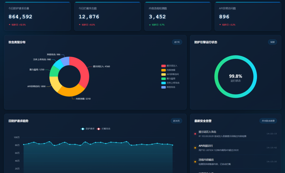Image resolution: width=285 pixels, height=173 pixels.
Task: Click the yellow API异常访问 legend color swatch
Action: (163, 74)
